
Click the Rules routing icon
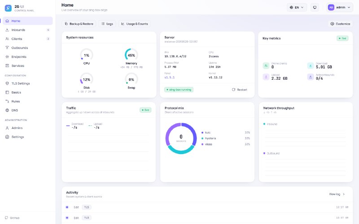(7, 101)
